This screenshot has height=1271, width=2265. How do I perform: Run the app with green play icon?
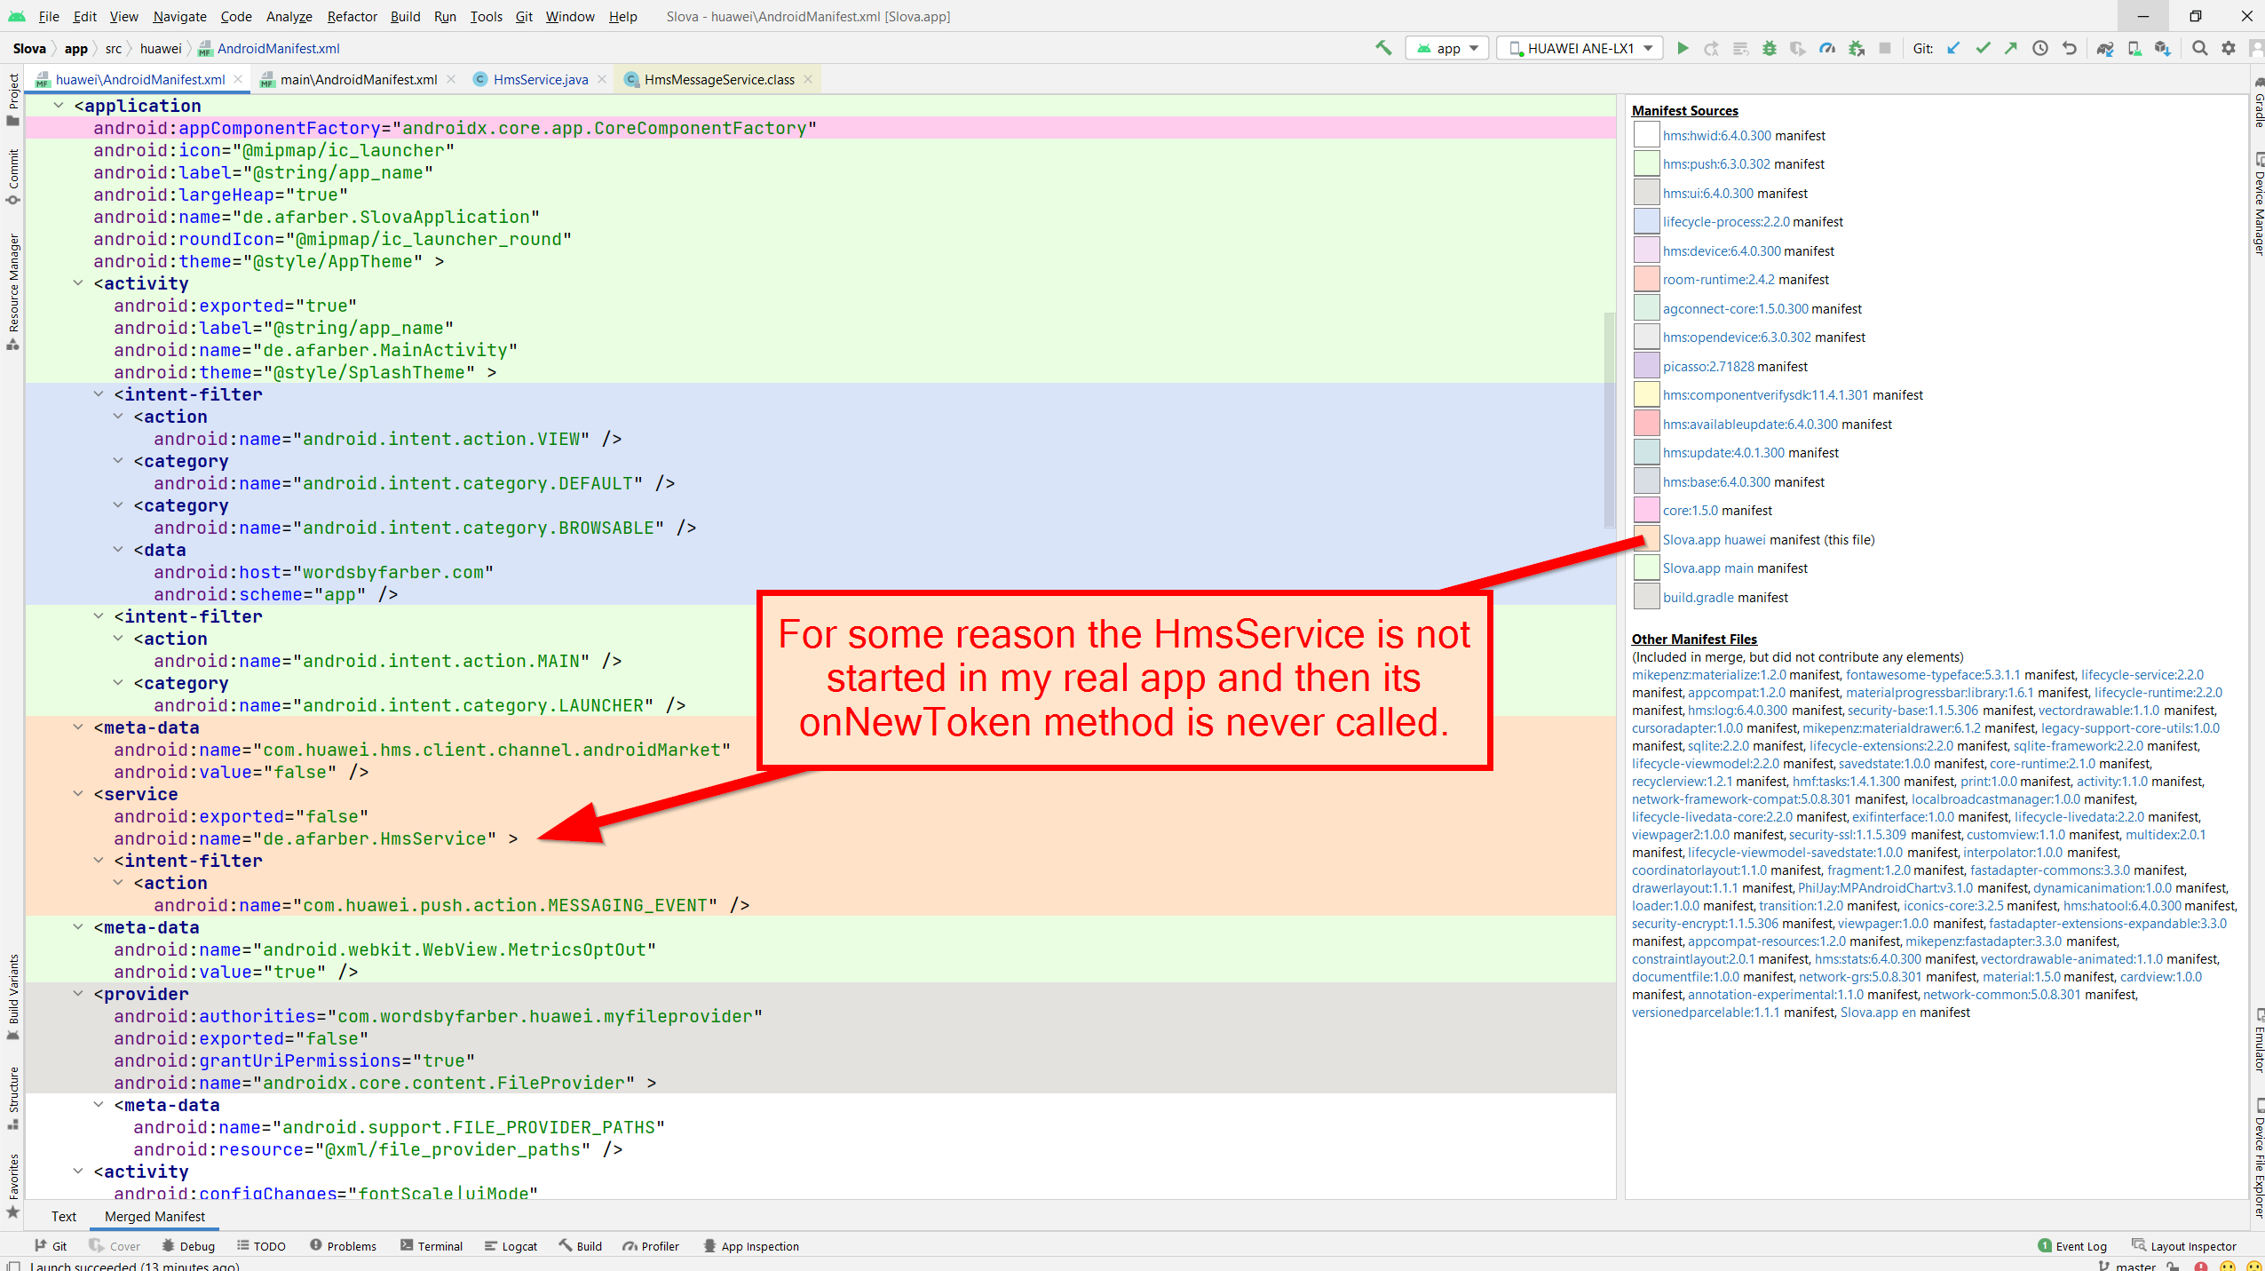tap(1683, 48)
